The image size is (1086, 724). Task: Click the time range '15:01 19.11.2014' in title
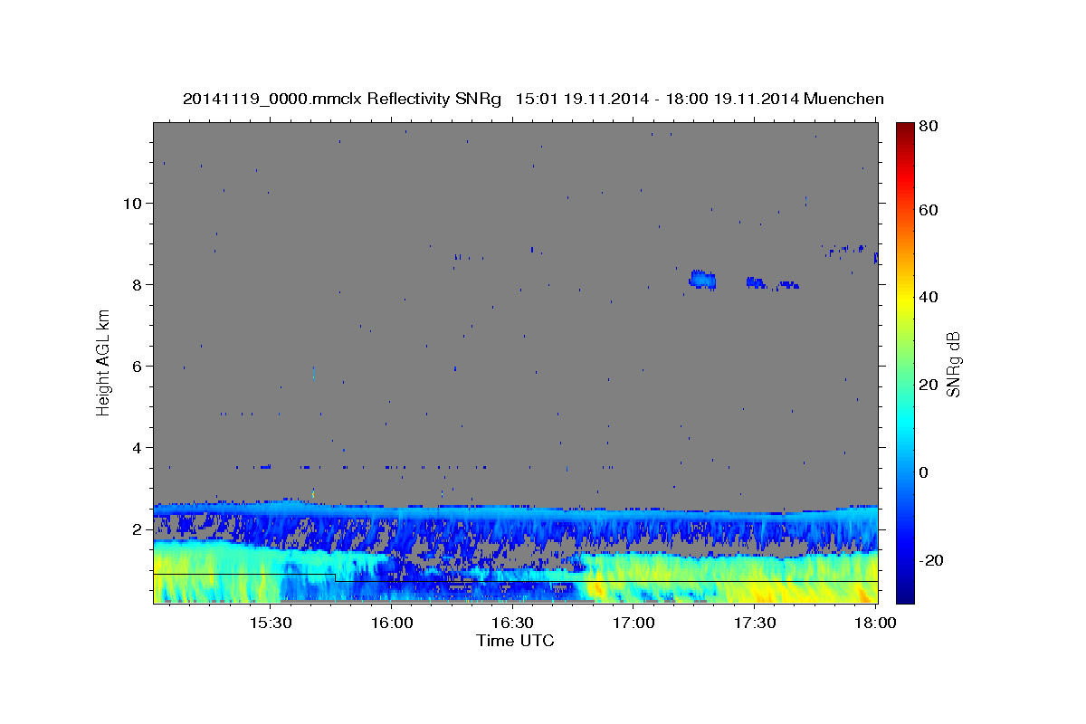581,99
